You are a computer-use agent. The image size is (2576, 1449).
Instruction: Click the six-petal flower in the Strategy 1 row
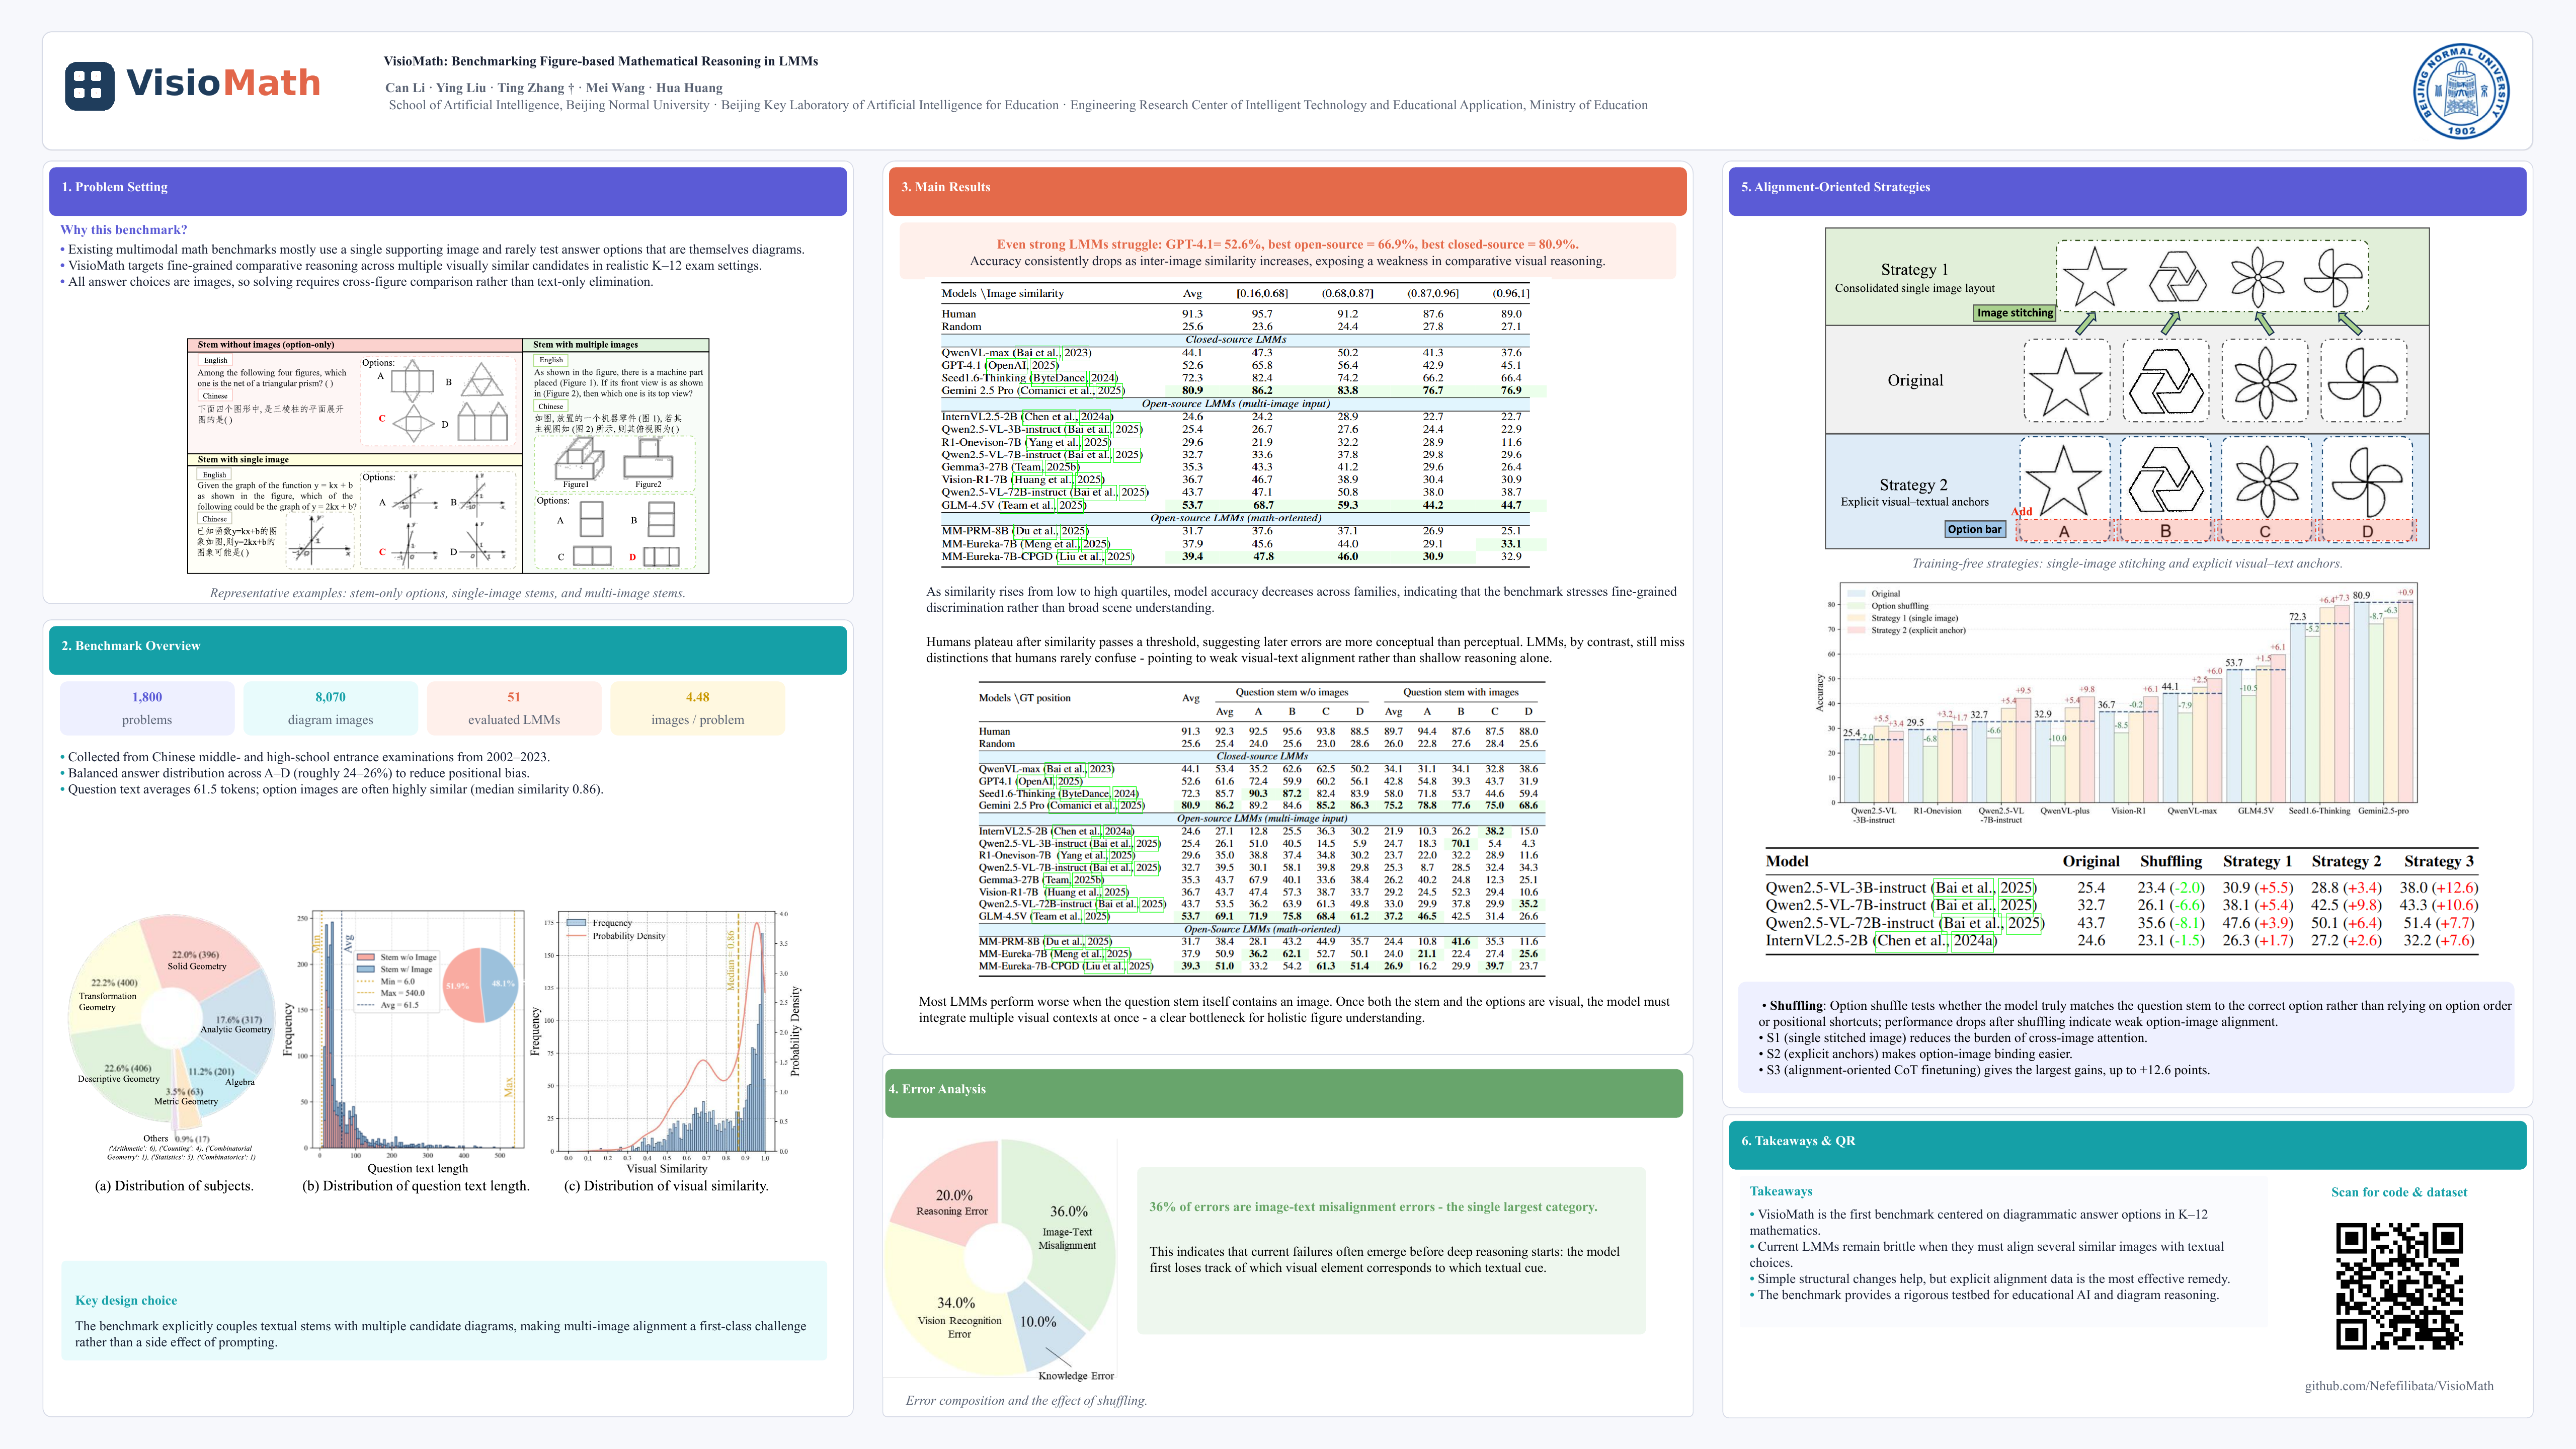[x=2257, y=277]
